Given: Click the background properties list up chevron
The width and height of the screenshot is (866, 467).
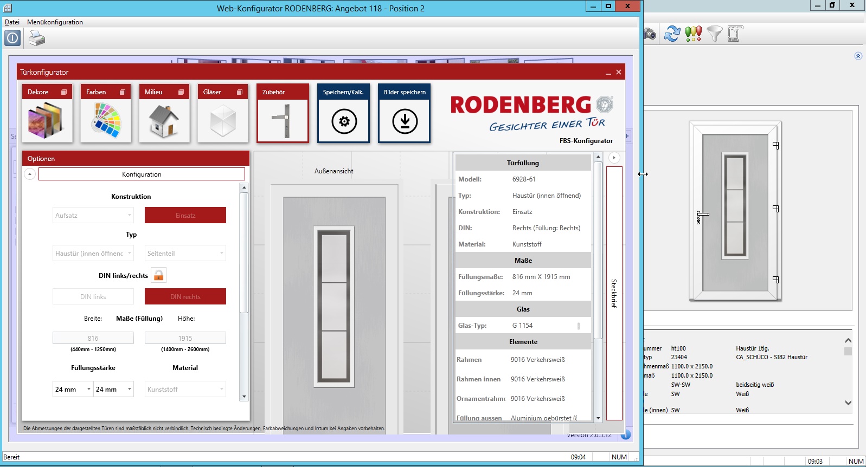Looking at the screenshot, I should [x=848, y=340].
